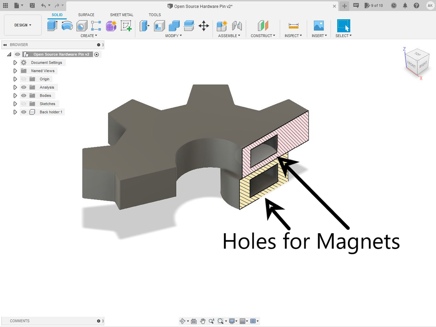The height and width of the screenshot is (327, 436).
Task: Open the Design workspace dropdown
Action: (x=22, y=25)
